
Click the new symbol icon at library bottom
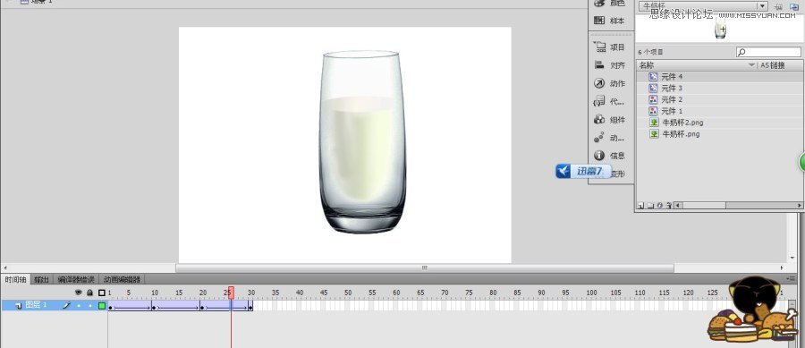pyautogui.click(x=641, y=205)
